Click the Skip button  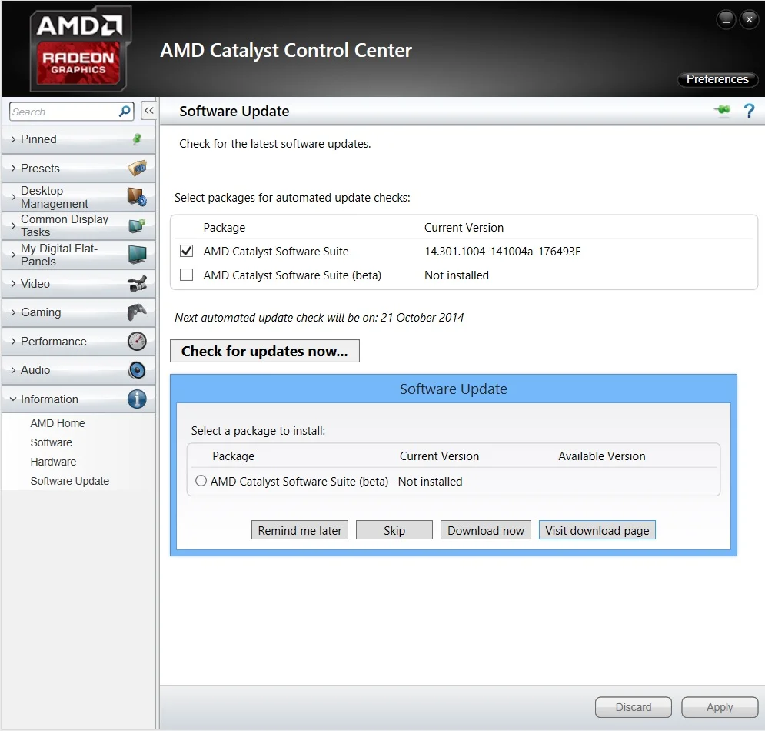[x=394, y=530]
